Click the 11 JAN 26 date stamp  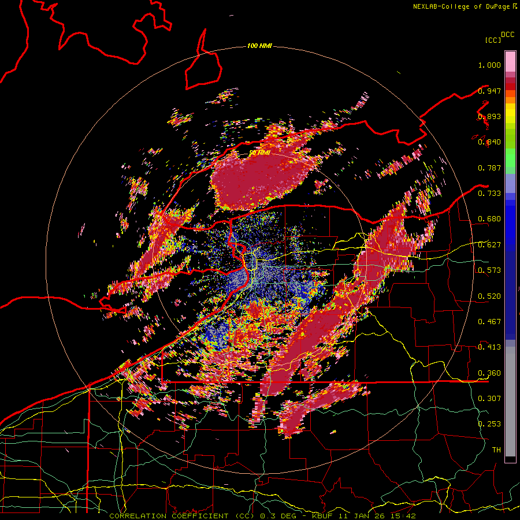click(x=361, y=516)
